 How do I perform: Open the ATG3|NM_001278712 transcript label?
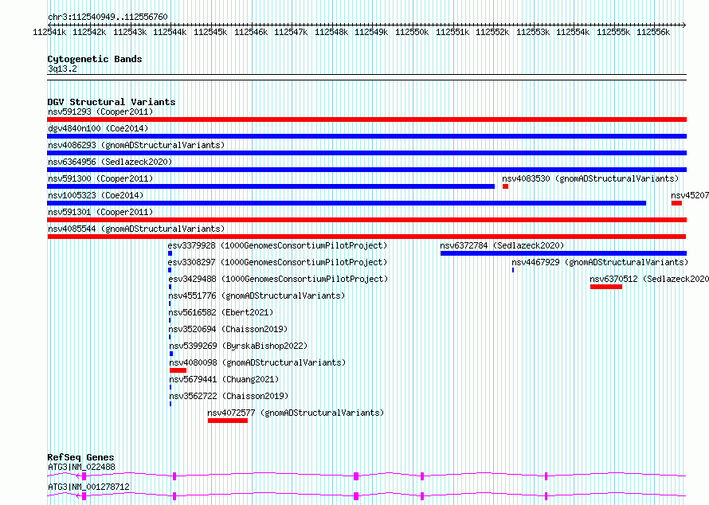(x=88, y=487)
